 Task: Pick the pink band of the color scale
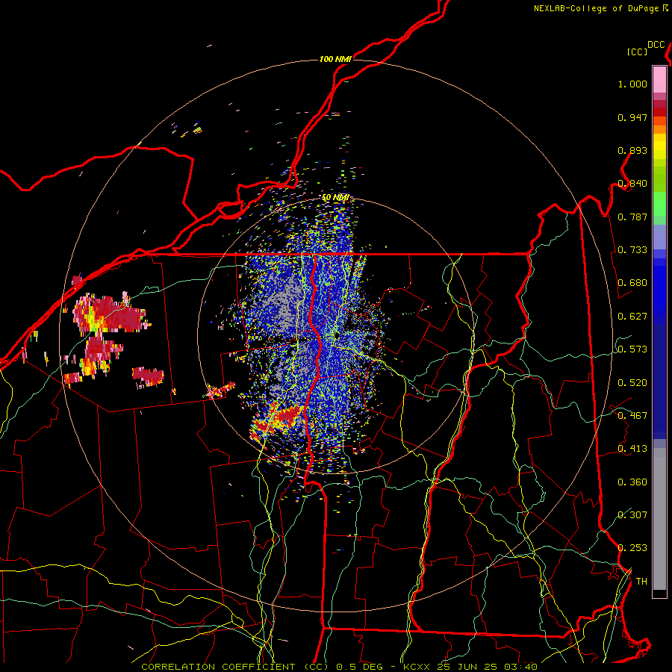point(659,79)
